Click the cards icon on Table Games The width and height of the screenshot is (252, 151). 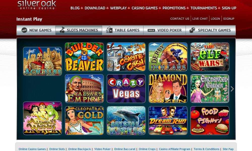pos(109,30)
